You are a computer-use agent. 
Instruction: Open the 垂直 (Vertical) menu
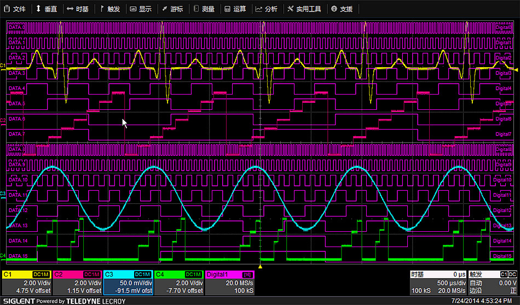[46, 9]
